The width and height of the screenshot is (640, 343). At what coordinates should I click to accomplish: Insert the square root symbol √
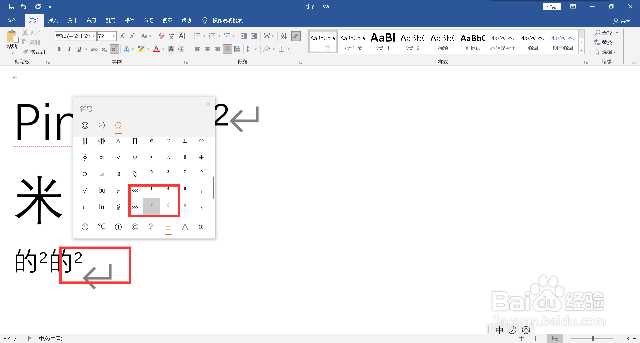[x=85, y=190]
